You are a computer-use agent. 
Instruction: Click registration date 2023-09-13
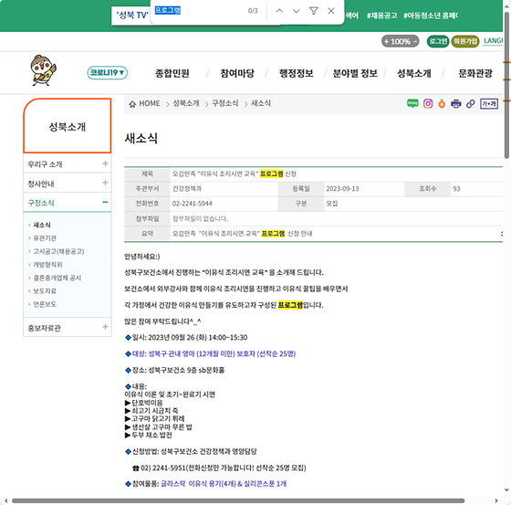[342, 189]
